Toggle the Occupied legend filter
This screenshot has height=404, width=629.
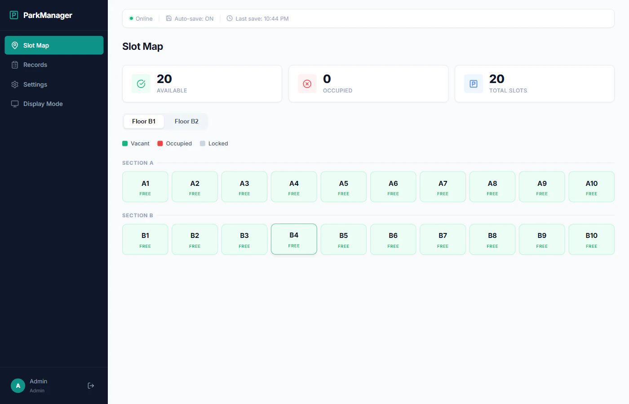tap(174, 143)
